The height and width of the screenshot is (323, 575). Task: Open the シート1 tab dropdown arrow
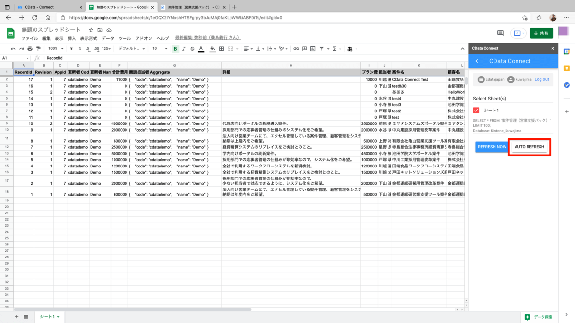pyautogui.click(x=58, y=317)
